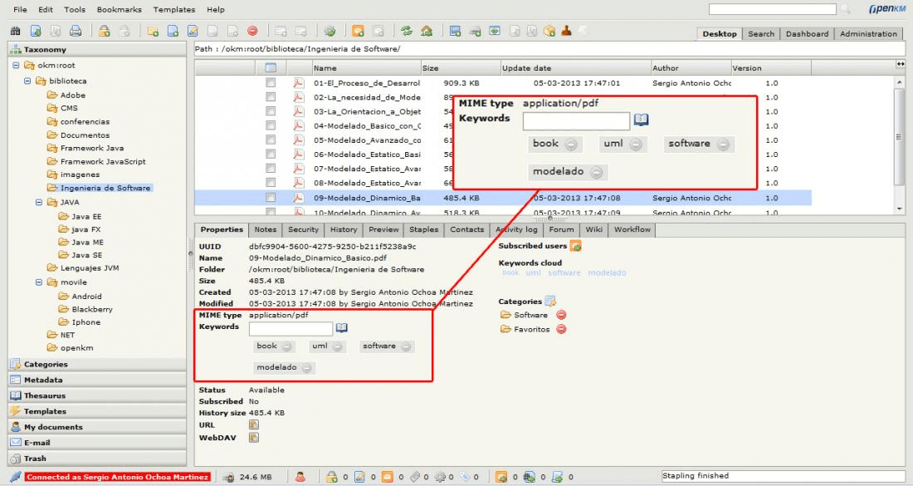Viewport: 913px width, 486px height.
Task: Collapse the okm:root tree node
Action: [x=17, y=66]
